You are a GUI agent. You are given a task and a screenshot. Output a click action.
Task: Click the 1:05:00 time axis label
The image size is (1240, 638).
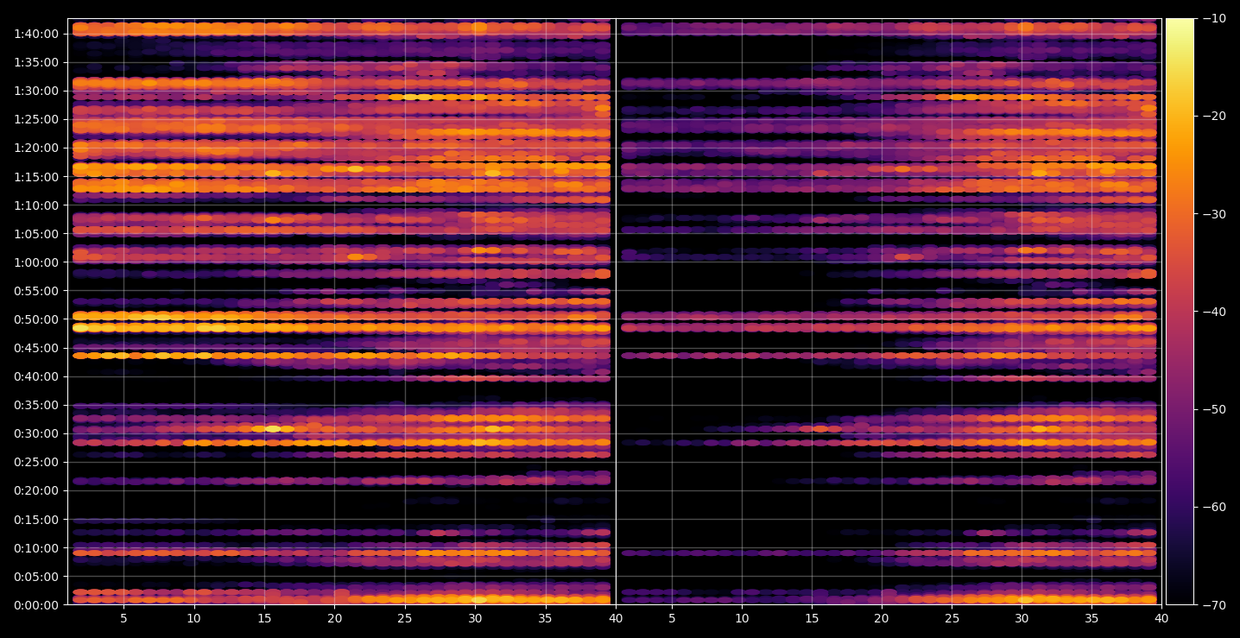(x=36, y=234)
